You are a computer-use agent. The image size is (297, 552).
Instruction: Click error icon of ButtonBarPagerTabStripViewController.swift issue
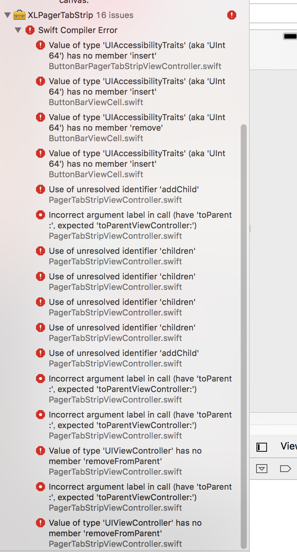click(x=40, y=45)
